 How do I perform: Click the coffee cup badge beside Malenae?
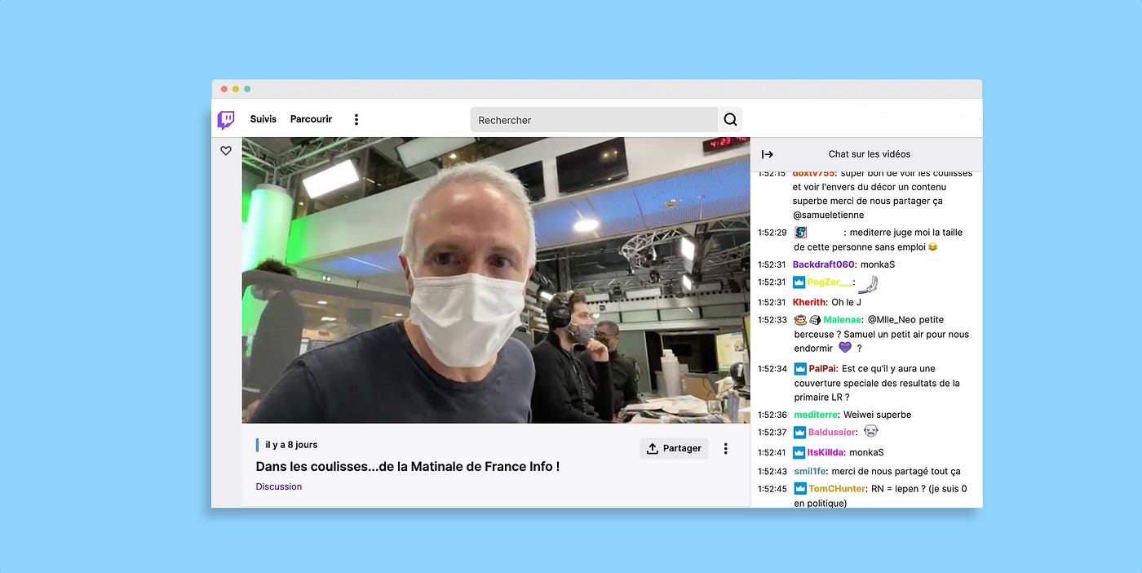pos(799,320)
